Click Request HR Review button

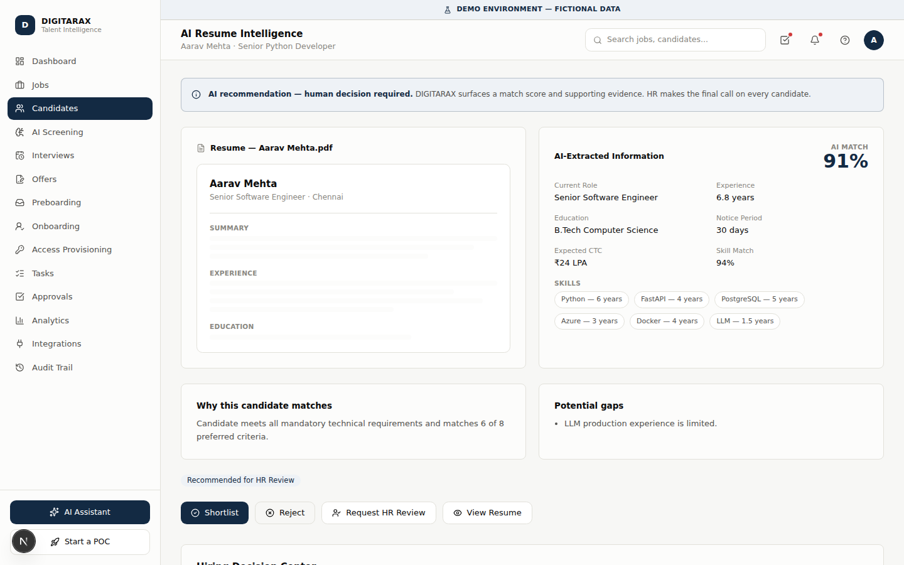[x=379, y=513]
